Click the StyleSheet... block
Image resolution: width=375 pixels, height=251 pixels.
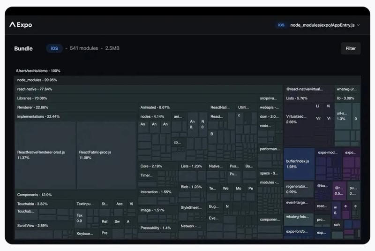click(x=192, y=207)
